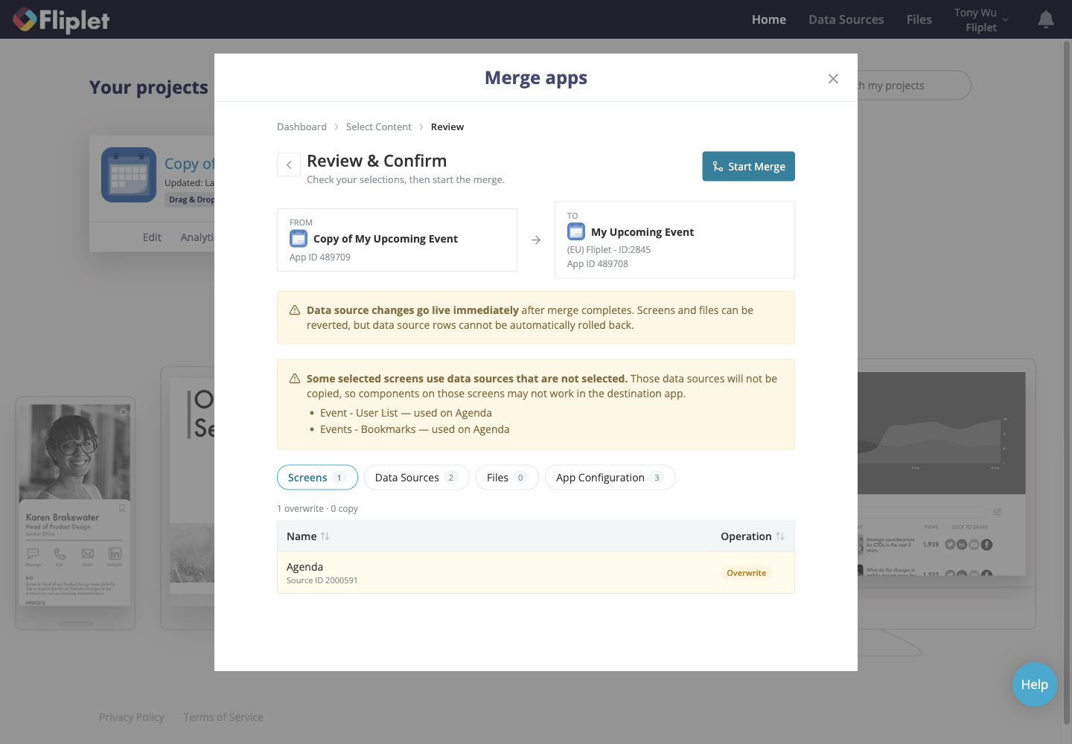Click the warning icon in data source changes alert
The width and height of the screenshot is (1072, 744).
tap(295, 310)
